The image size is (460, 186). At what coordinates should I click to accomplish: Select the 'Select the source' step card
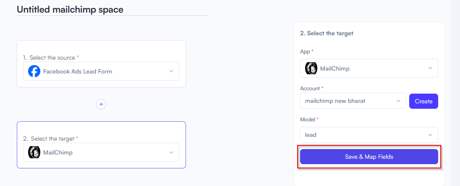[101, 64]
